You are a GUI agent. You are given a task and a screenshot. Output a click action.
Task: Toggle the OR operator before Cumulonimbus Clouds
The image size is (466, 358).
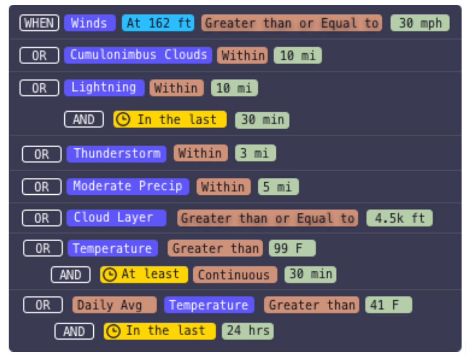click(x=39, y=56)
